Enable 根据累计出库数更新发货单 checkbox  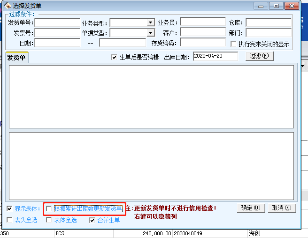tap(49, 208)
